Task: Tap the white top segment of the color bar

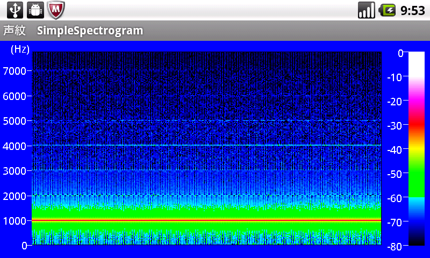Action: [x=417, y=64]
